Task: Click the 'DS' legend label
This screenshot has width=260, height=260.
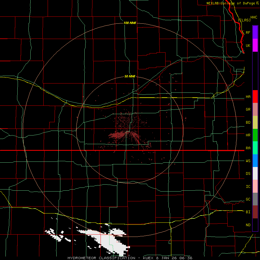Action: tap(248, 174)
